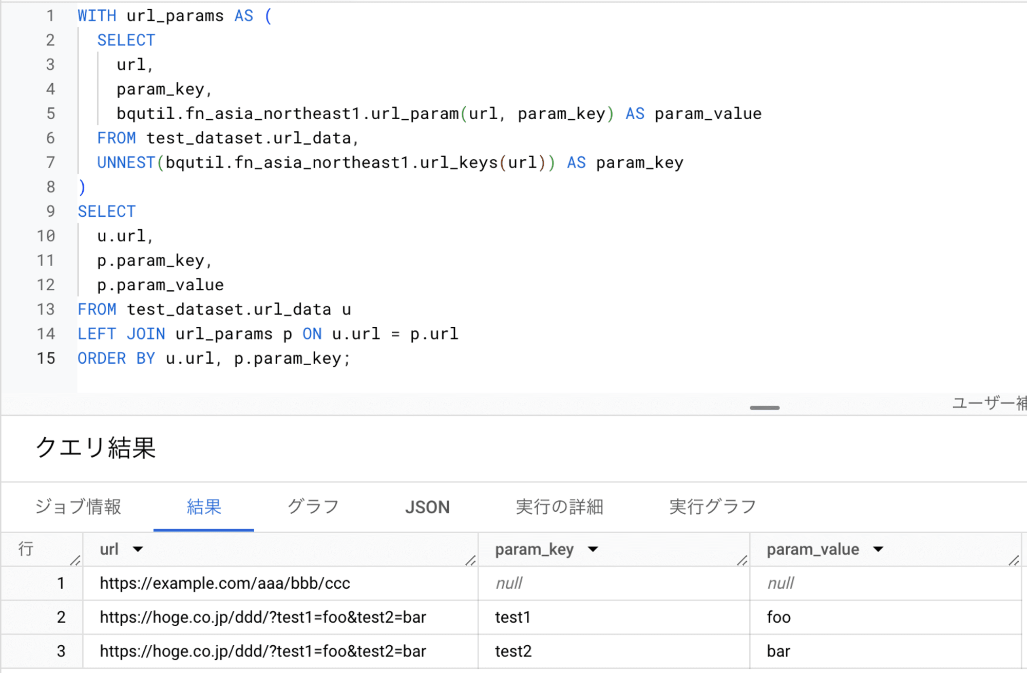Click LEFT JOIN on line 14
This screenshot has width=1027, height=673.
click(x=121, y=334)
